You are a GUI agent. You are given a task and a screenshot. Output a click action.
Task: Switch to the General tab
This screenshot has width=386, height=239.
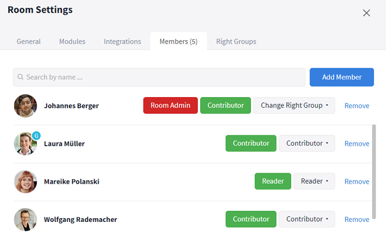click(x=29, y=41)
